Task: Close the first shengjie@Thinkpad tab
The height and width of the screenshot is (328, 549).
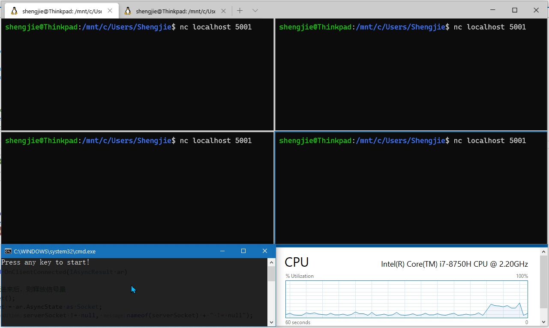Action: tap(110, 11)
